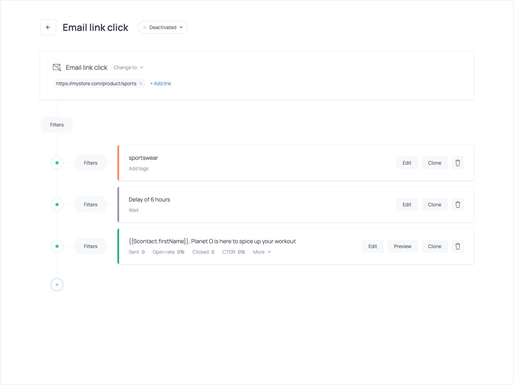
Task: Click the email link click trigger icon
Action: (57, 67)
